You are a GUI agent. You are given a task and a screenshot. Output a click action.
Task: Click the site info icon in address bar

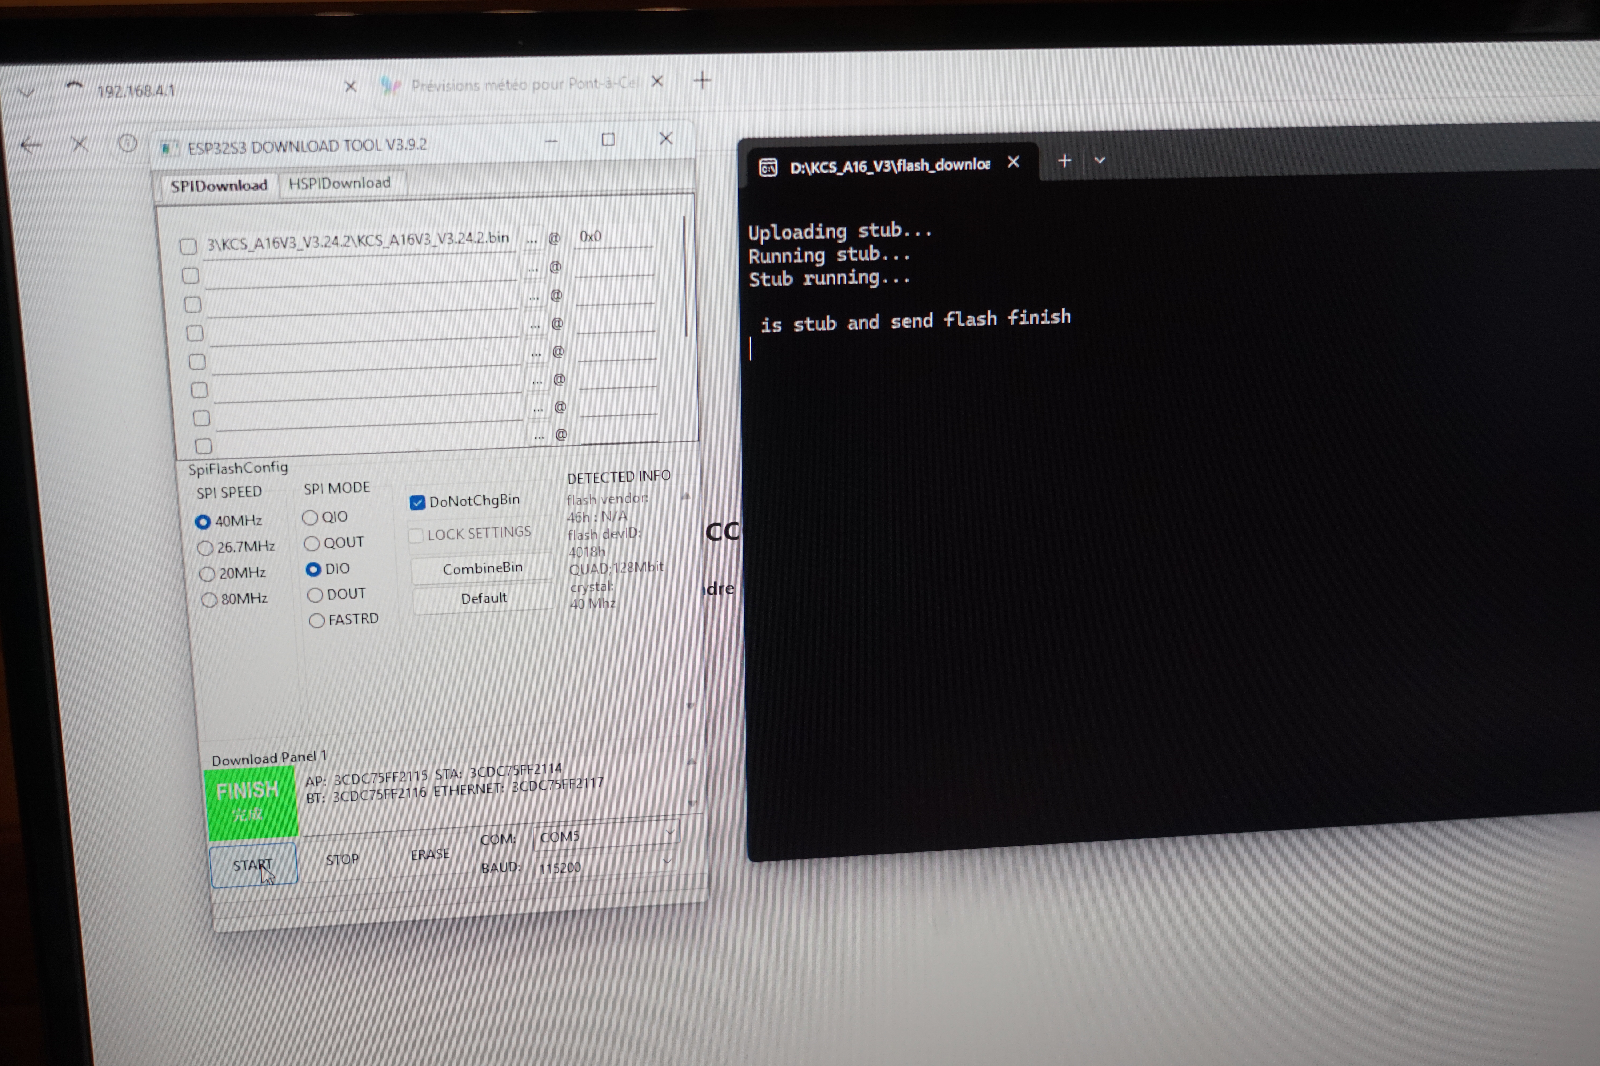(x=127, y=143)
